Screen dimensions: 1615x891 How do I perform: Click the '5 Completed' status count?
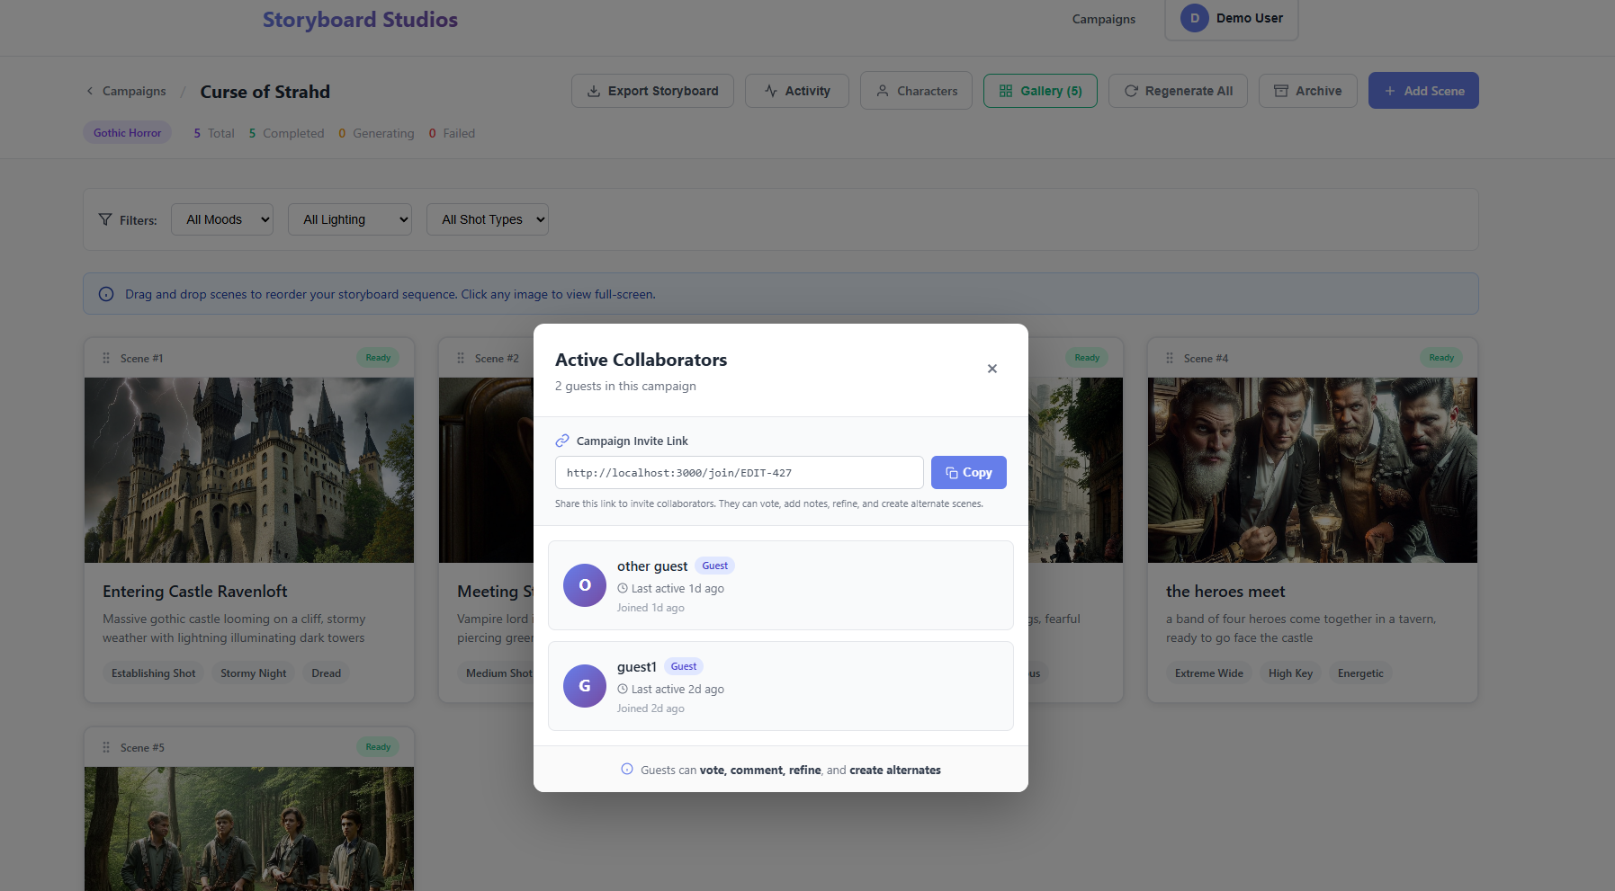(x=286, y=133)
